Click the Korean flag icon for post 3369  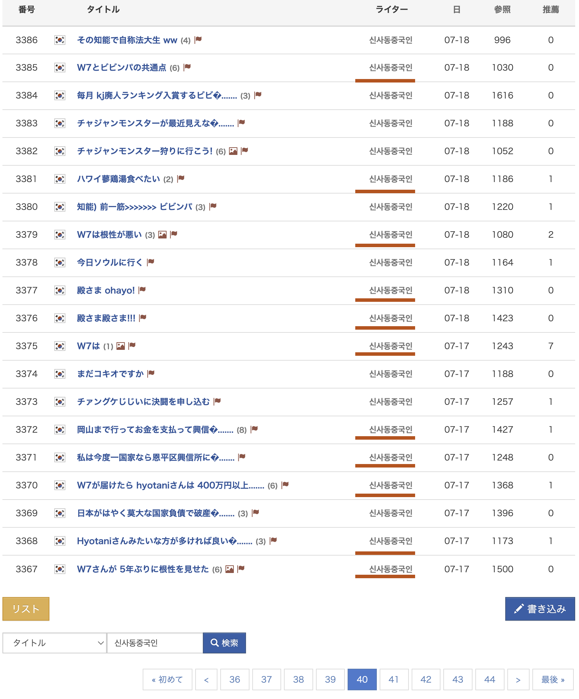[x=60, y=513]
